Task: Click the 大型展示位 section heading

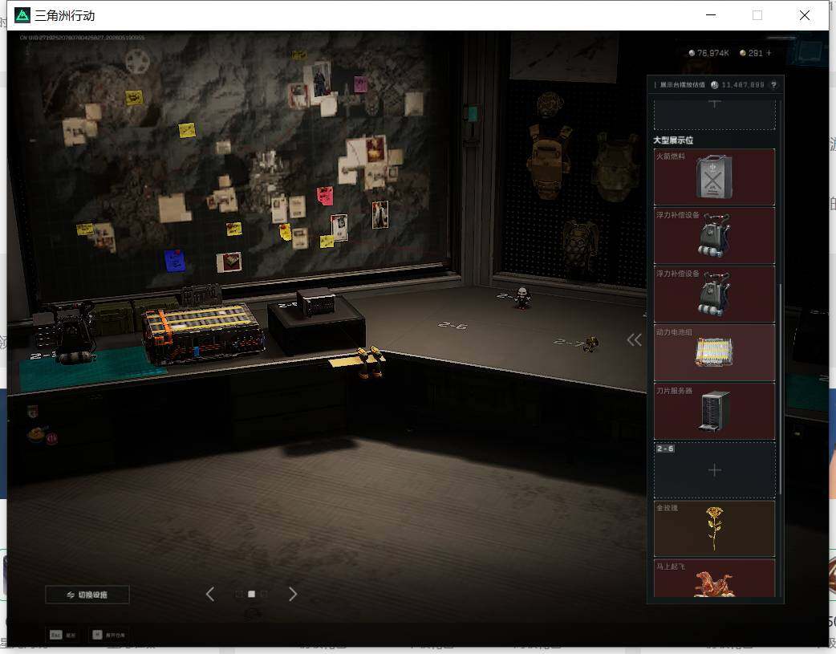Action: [x=673, y=140]
